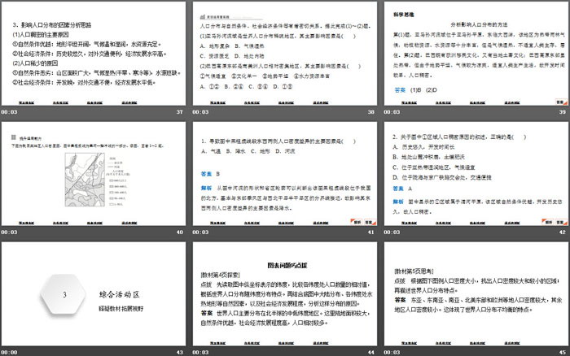Select slide 39 thumbnail titled 科学思维

[x=476, y=54]
